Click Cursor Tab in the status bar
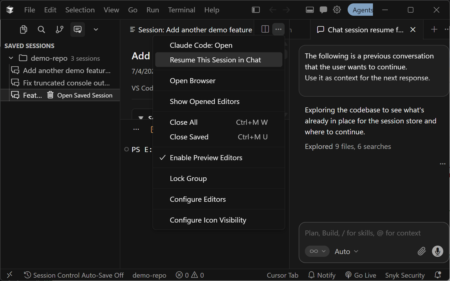The image size is (450, 281). point(282,275)
